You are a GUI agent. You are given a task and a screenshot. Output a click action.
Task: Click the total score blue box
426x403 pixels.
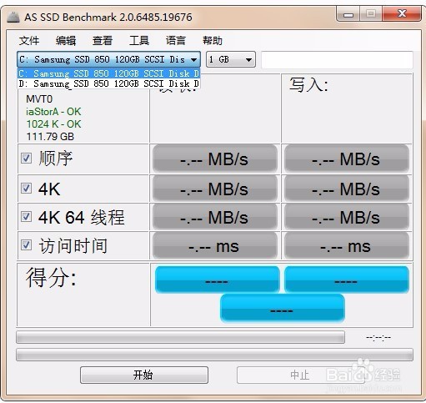[x=283, y=308]
